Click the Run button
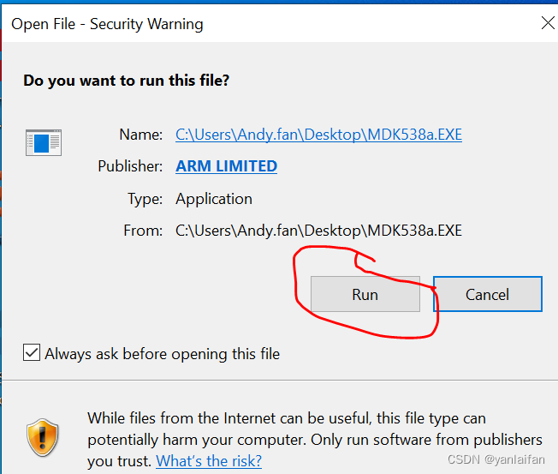 tap(365, 294)
